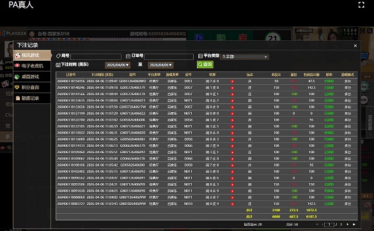Screen dimensions: 374x231
Task: Jump to last page of records
Action: point(354,225)
